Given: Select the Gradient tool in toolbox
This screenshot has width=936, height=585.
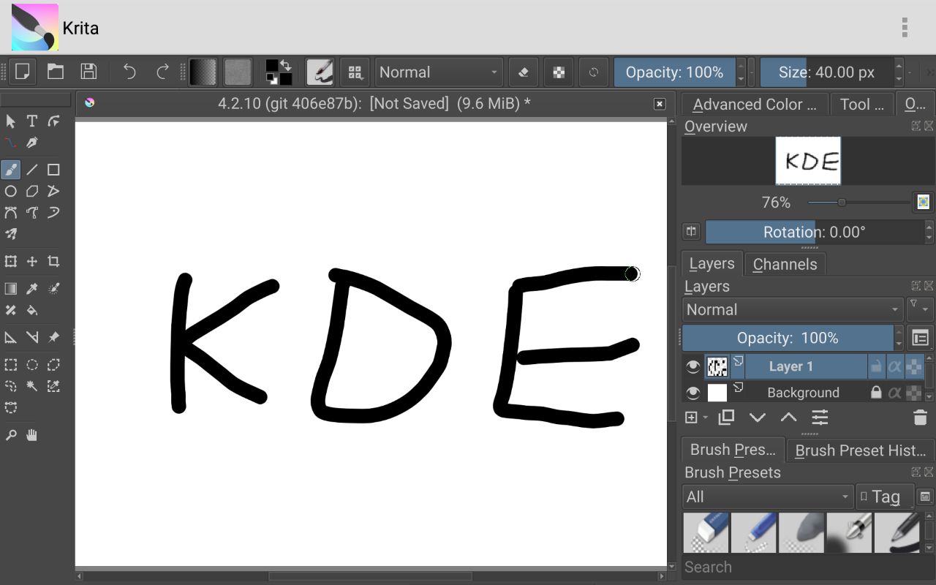Looking at the screenshot, I should coord(11,289).
